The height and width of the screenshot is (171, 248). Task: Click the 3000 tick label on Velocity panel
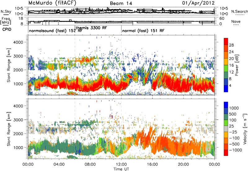tap(18, 120)
